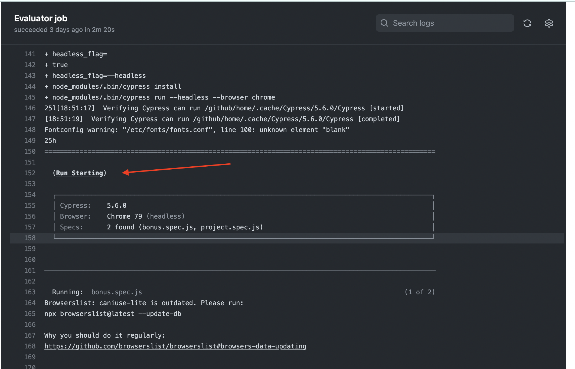Click line 164 Browserslist caniuse-lite warning
This screenshot has height=369, width=575.
click(144, 303)
